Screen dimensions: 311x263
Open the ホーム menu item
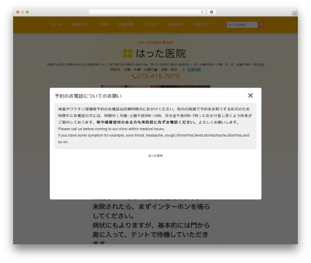click(x=57, y=24)
